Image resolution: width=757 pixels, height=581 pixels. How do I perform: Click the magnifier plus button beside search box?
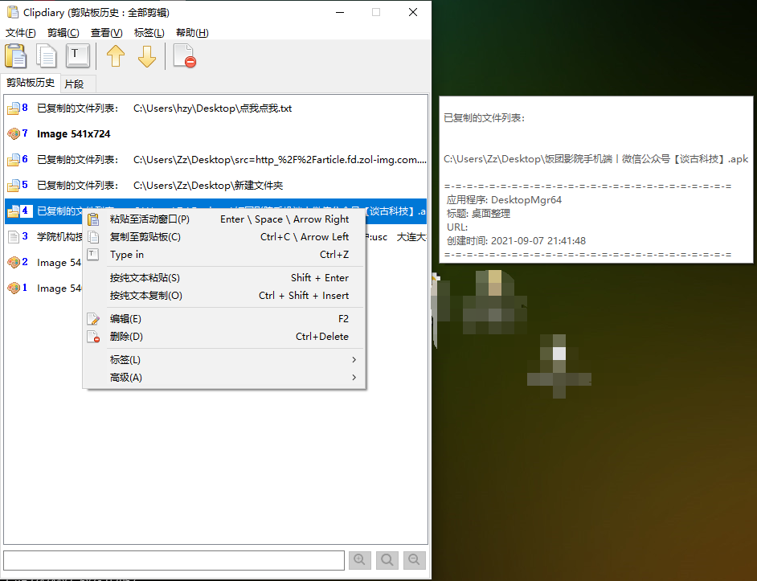tap(359, 559)
